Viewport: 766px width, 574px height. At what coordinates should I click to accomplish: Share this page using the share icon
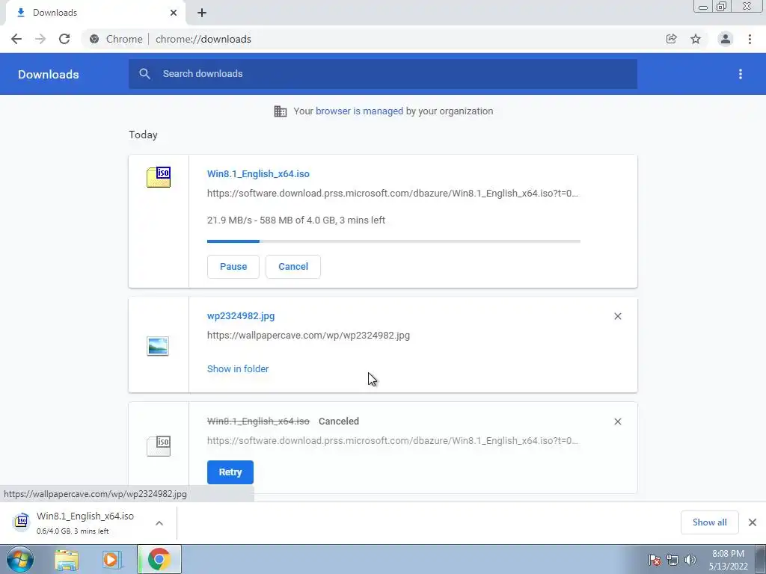tap(672, 39)
